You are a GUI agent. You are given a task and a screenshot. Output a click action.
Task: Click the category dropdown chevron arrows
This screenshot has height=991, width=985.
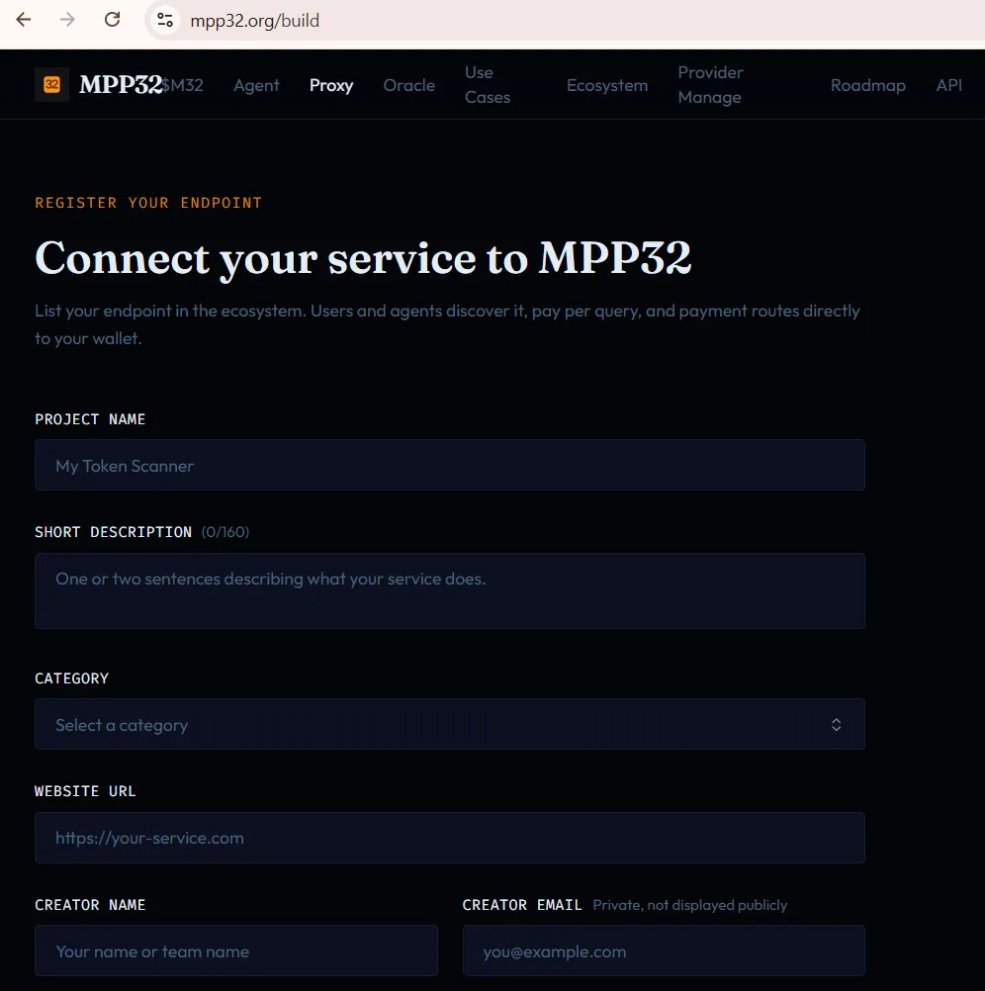(x=836, y=724)
